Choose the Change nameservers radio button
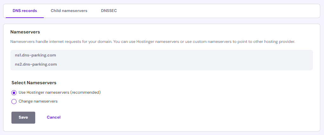The width and height of the screenshot is (324, 135). 14,102
